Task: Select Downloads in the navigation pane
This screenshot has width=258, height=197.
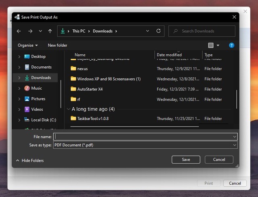Action: point(41,78)
